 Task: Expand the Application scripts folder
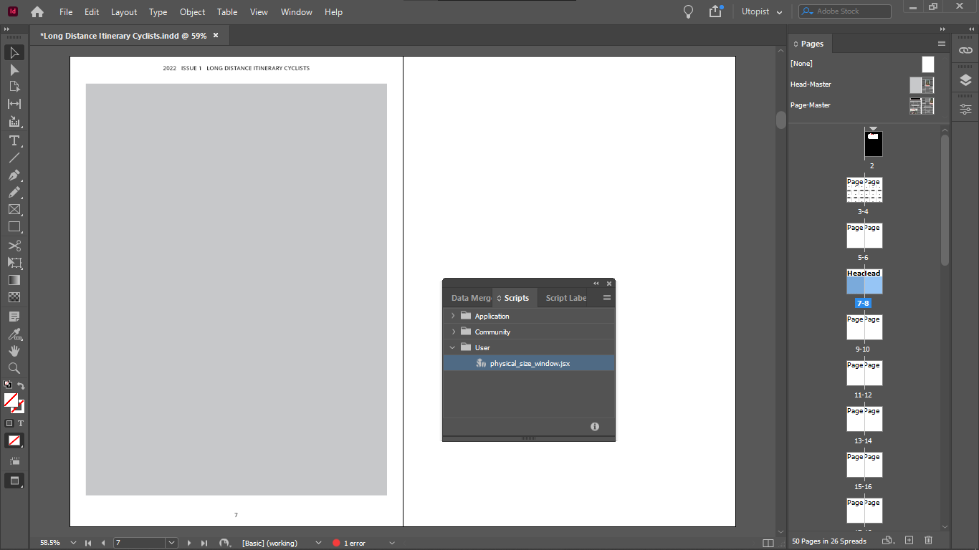click(x=453, y=316)
